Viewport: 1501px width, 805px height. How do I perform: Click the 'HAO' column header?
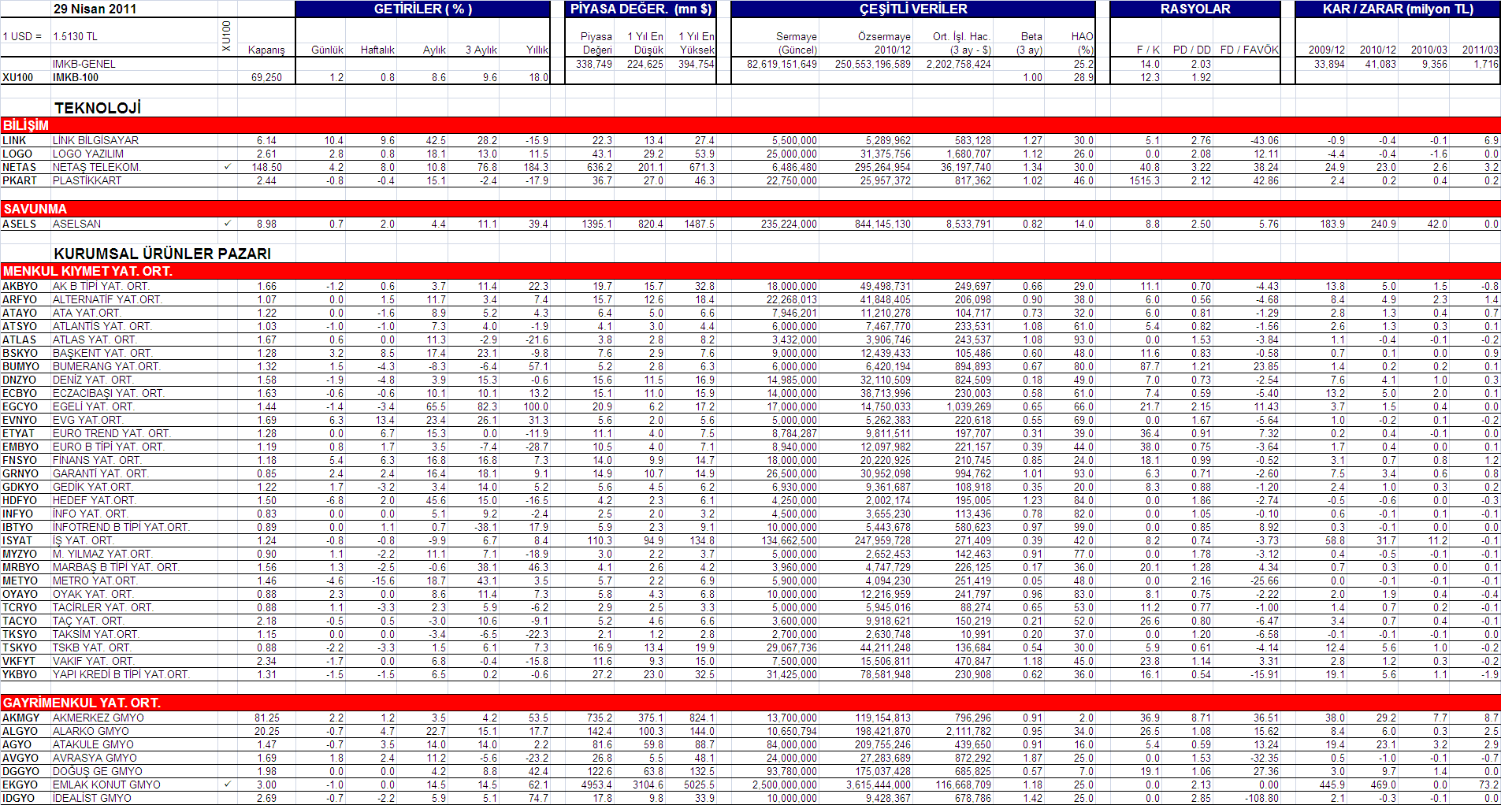tap(1083, 36)
